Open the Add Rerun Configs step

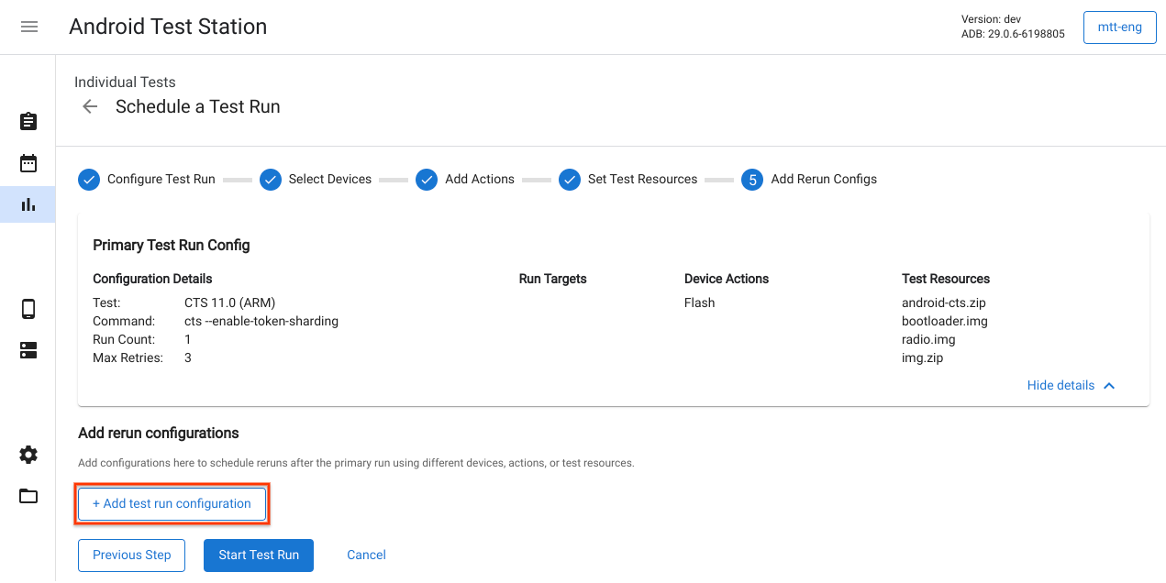pyautogui.click(x=752, y=180)
